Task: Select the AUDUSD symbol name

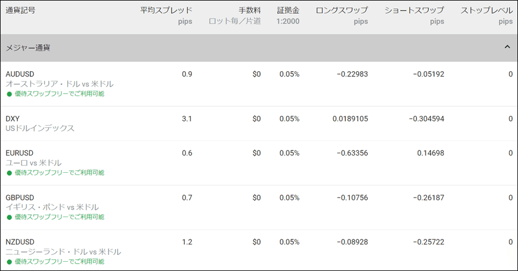Action: [x=20, y=74]
